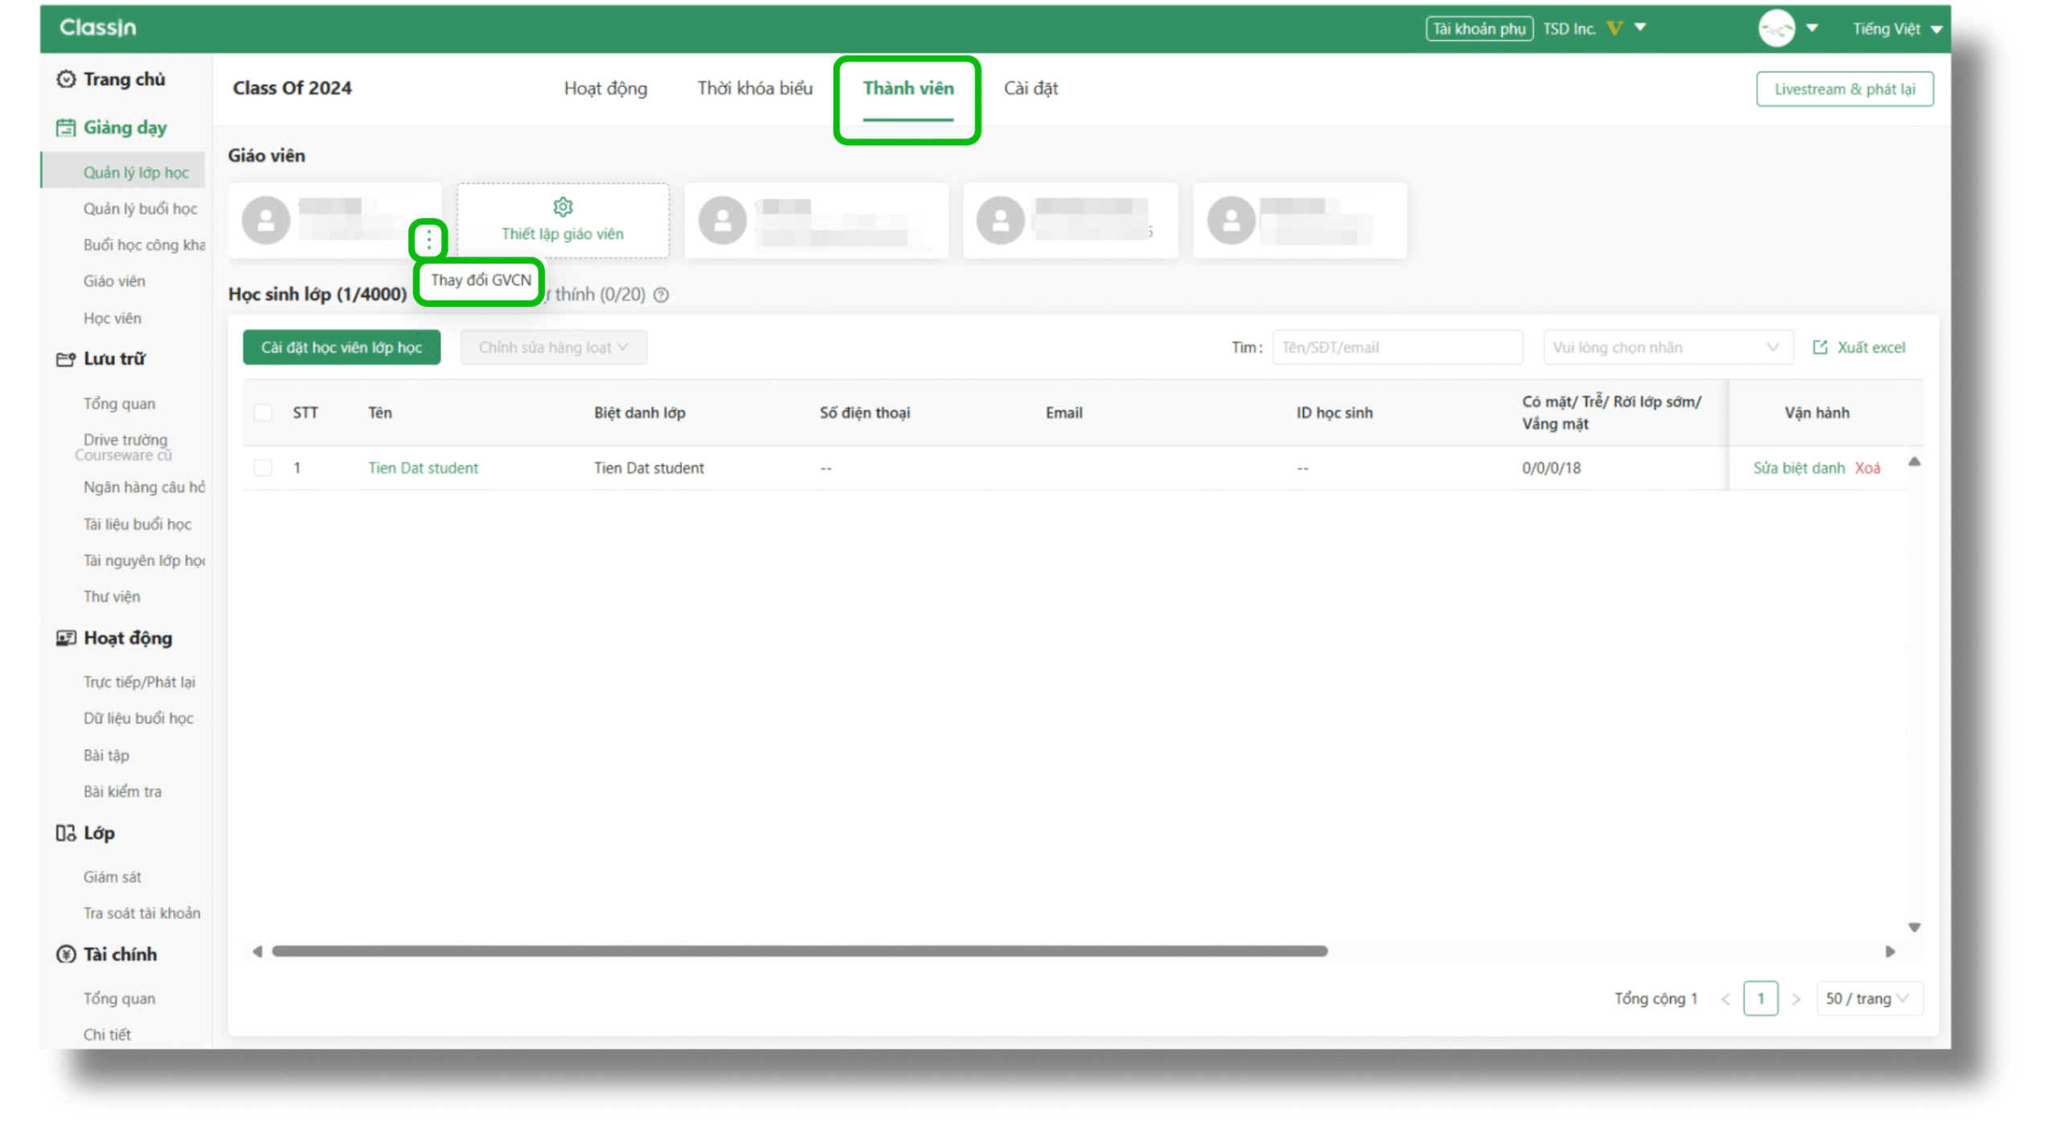Click the Trang chủ home icon
Image resolution: width=2058 pixels, height=1124 pixels.
click(x=65, y=79)
